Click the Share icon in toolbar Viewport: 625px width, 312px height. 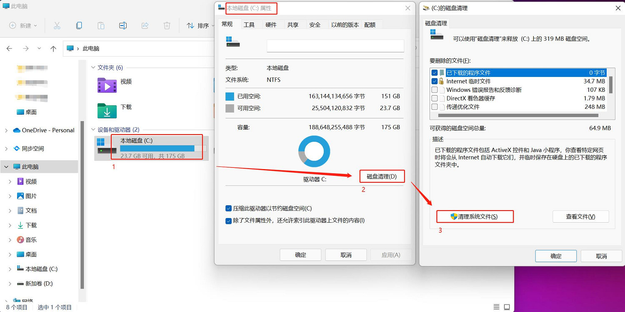pos(145,26)
